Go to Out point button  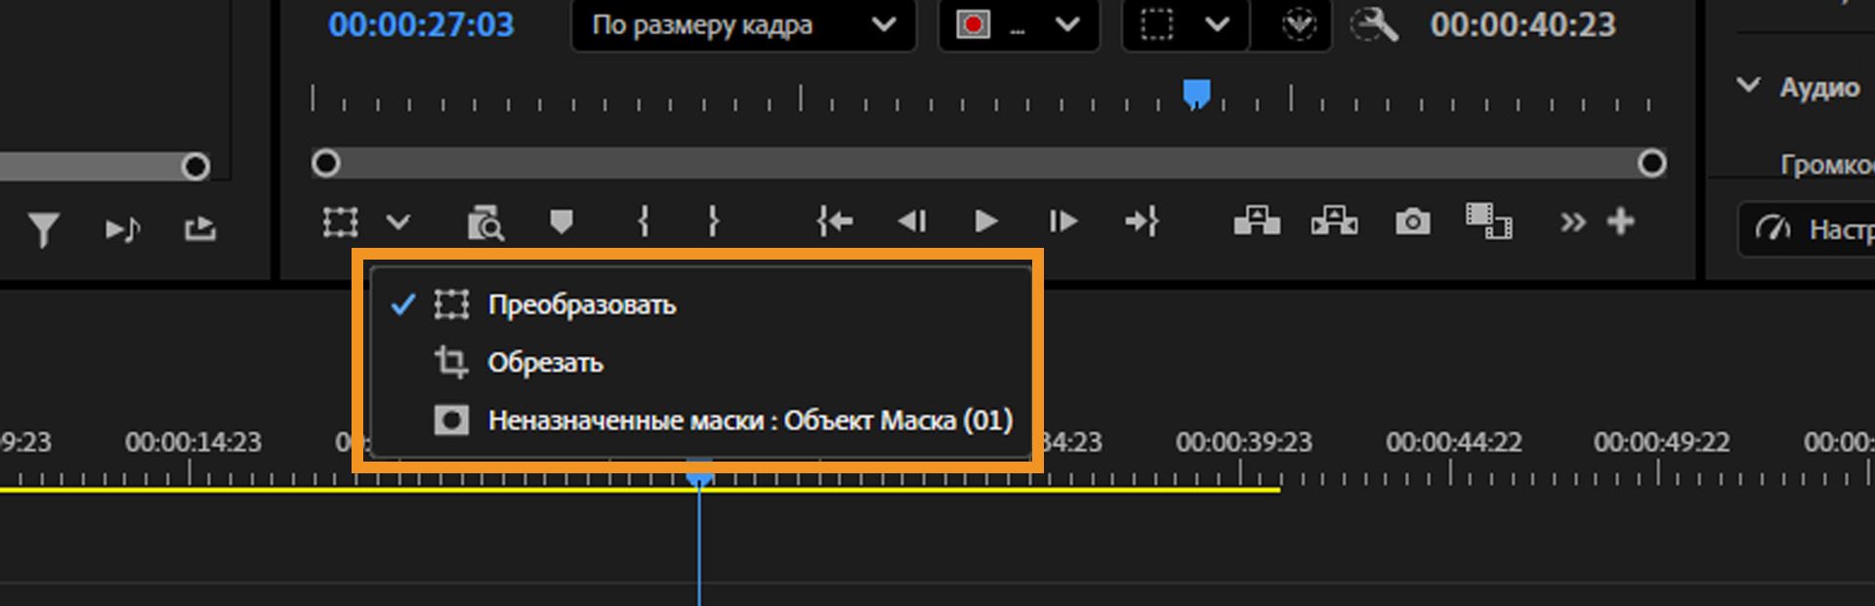click(1142, 222)
